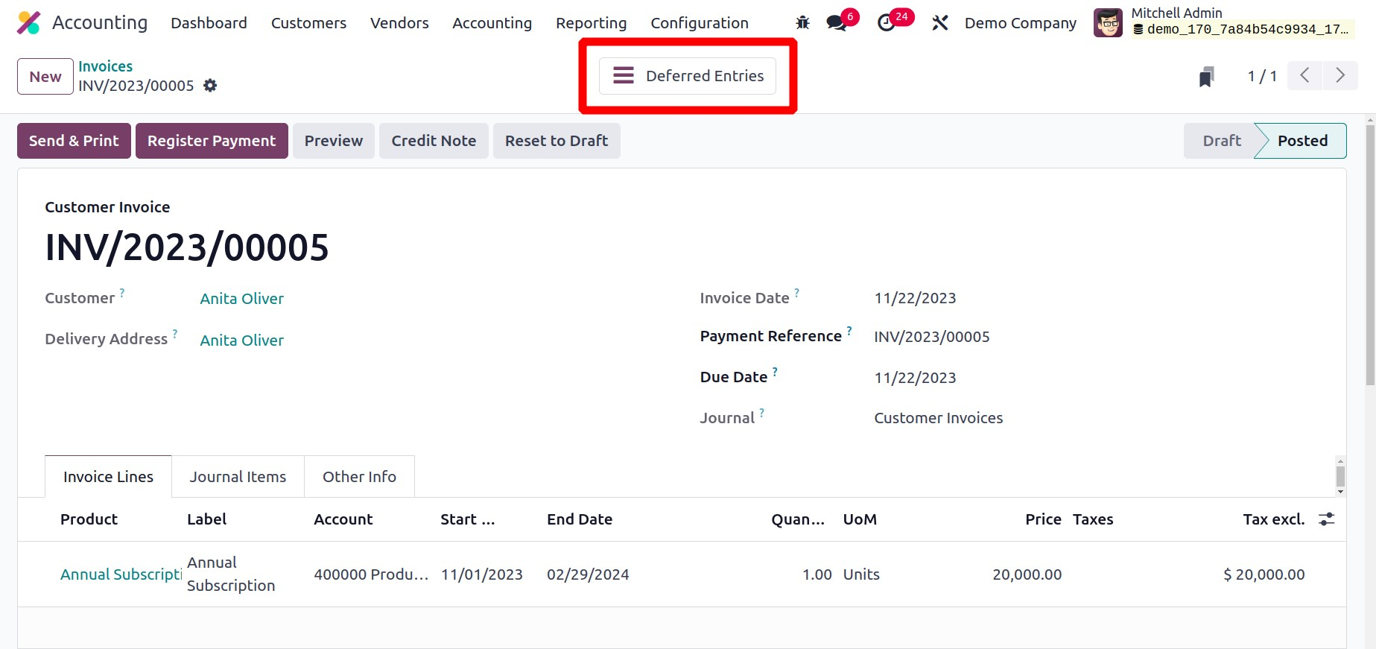The width and height of the screenshot is (1376, 649).
Task: Click the gear icon beside INV/2023/00005
Action: point(211,86)
